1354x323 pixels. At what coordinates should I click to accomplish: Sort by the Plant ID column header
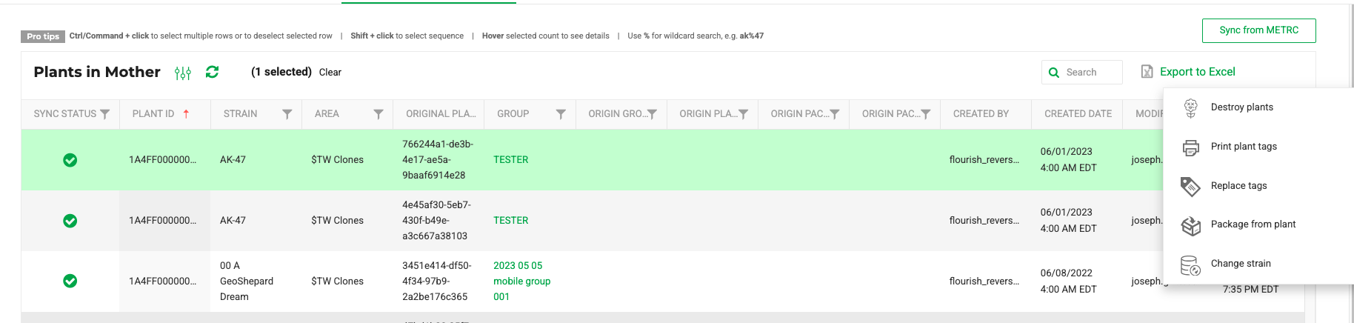click(x=153, y=114)
